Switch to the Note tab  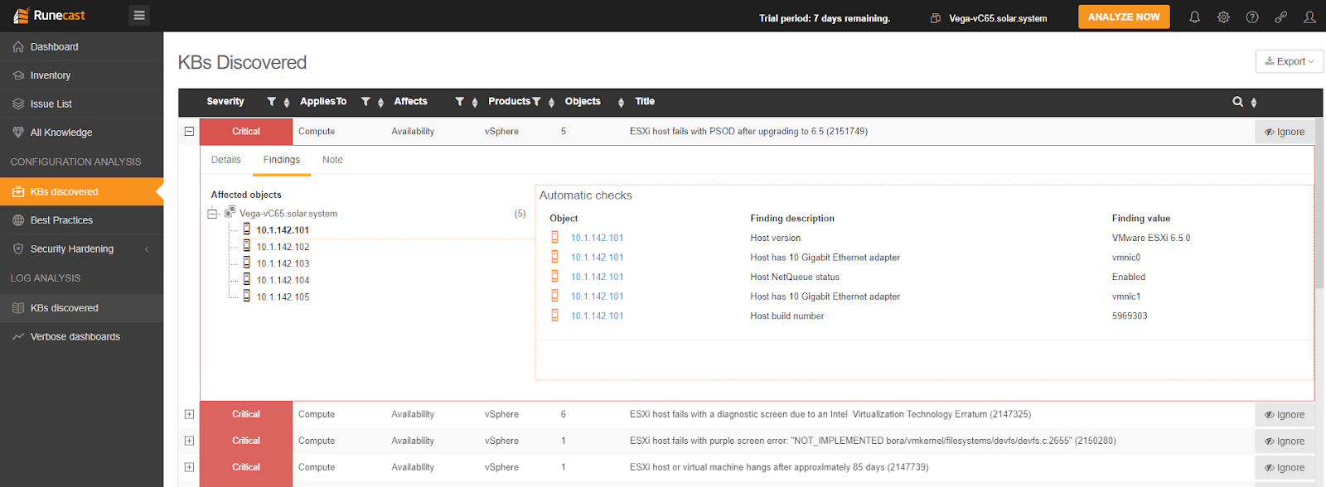pyautogui.click(x=332, y=160)
